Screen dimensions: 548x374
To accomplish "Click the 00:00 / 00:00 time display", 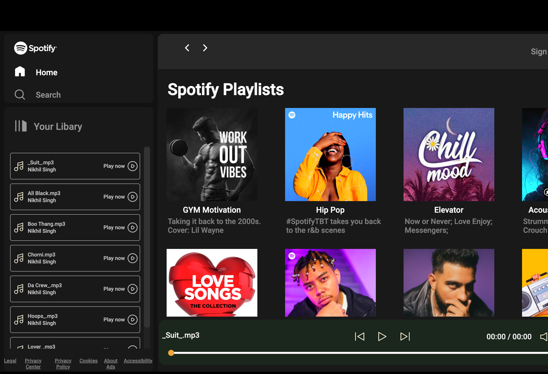I will click(509, 336).
